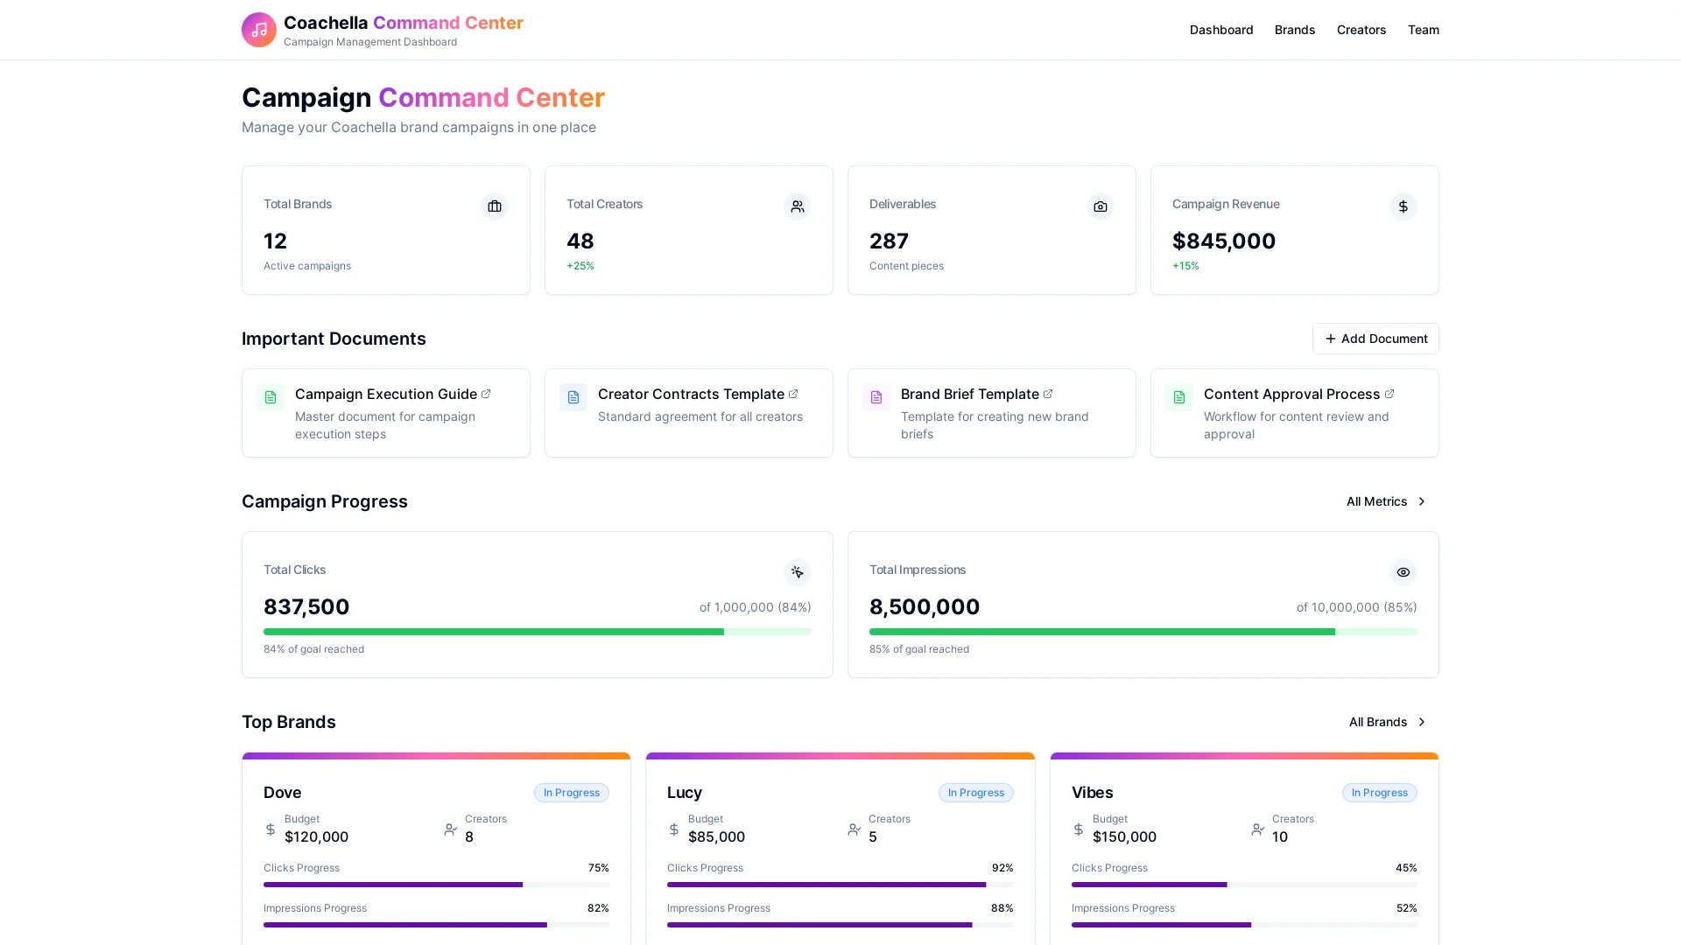Click the purple document icon for Brand Brief
This screenshot has width=1681, height=945.
coord(876,397)
